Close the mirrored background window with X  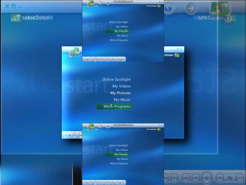[x=7, y=6]
